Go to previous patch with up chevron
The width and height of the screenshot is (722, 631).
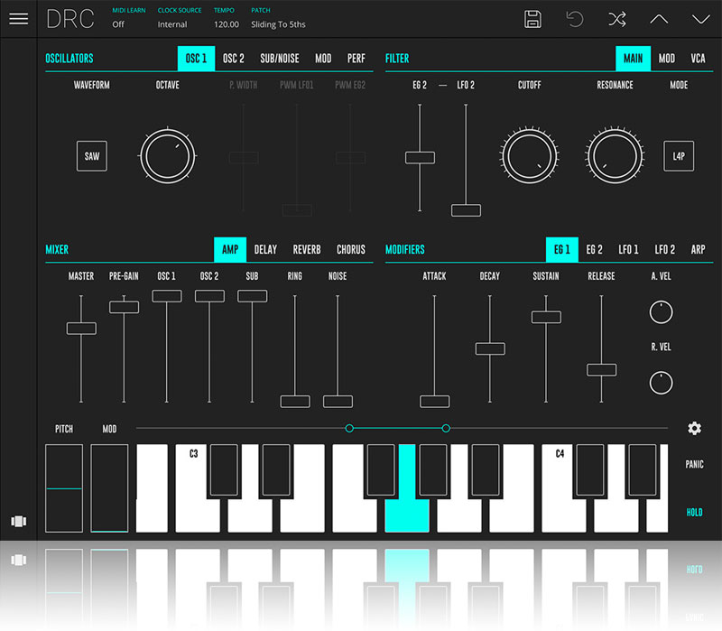tap(659, 19)
